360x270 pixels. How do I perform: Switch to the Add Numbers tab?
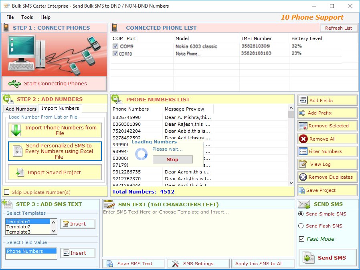pyautogui.click(x=21, y=109)
